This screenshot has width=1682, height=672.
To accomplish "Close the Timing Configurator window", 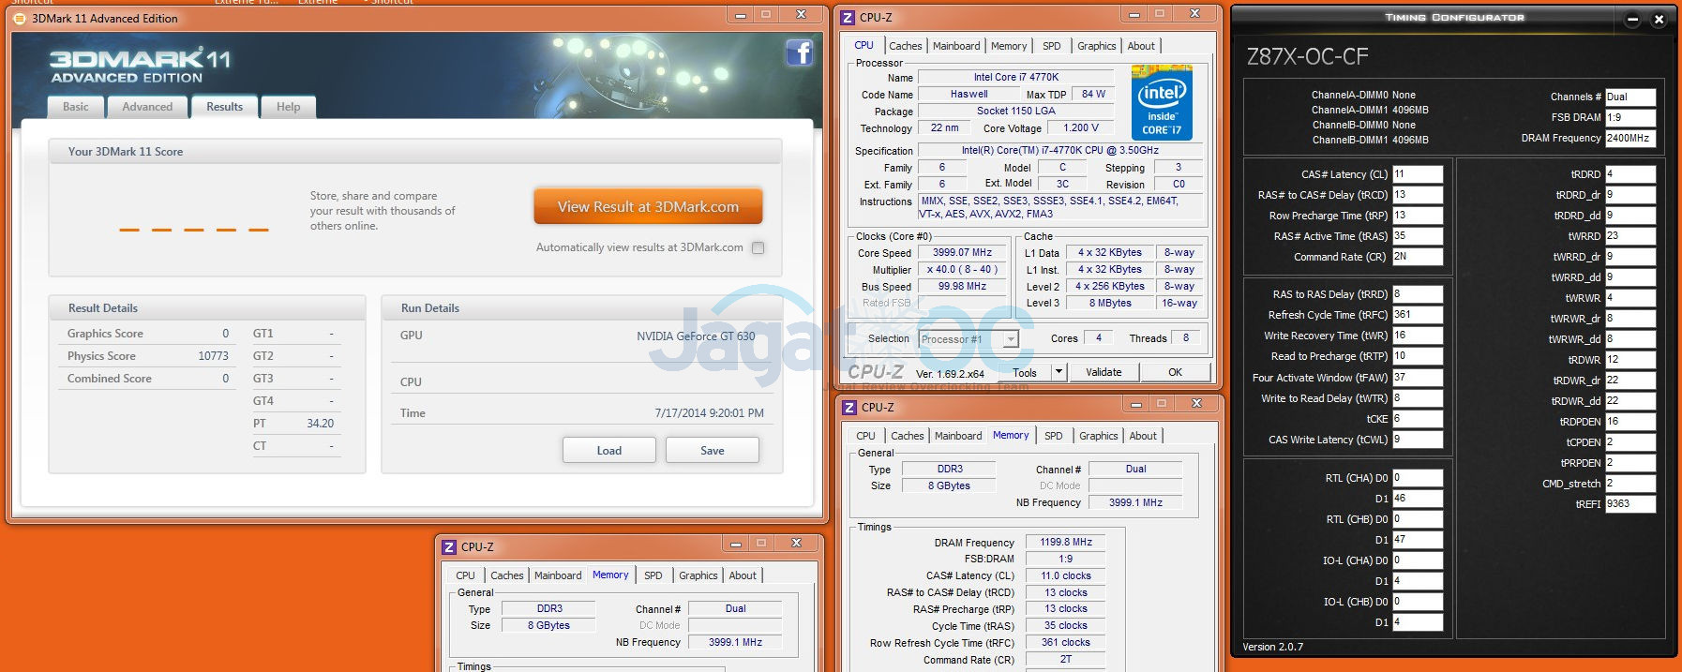I will pyautogui.click(x=1659, y=19).
